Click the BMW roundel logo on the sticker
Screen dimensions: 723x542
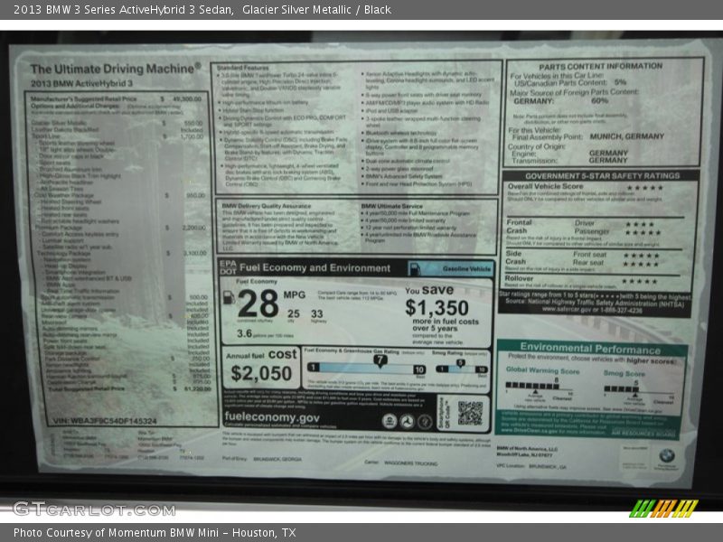pyautogui.click(x=666, y=456)
